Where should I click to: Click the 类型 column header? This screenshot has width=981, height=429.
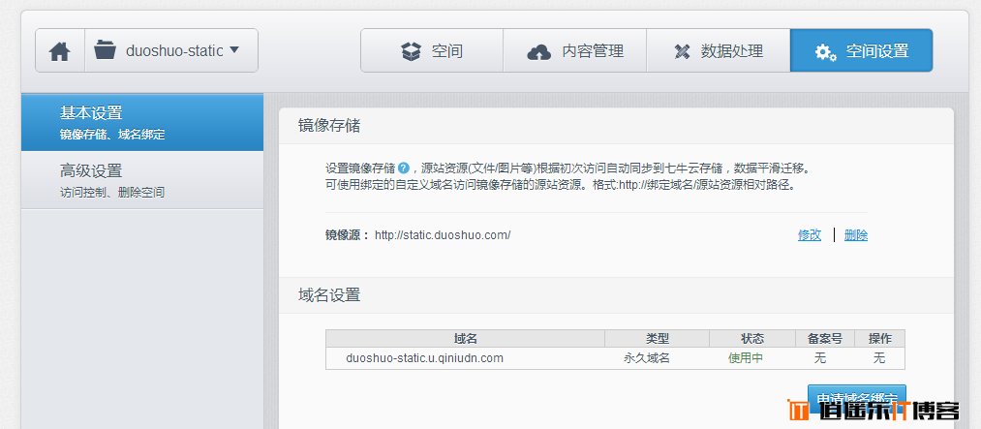pos(658,339)
